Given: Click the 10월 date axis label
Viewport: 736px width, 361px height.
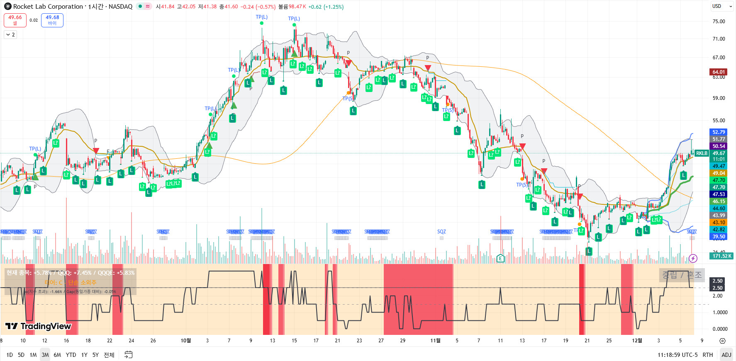Looking at the screenshot, I should point(186,341).
